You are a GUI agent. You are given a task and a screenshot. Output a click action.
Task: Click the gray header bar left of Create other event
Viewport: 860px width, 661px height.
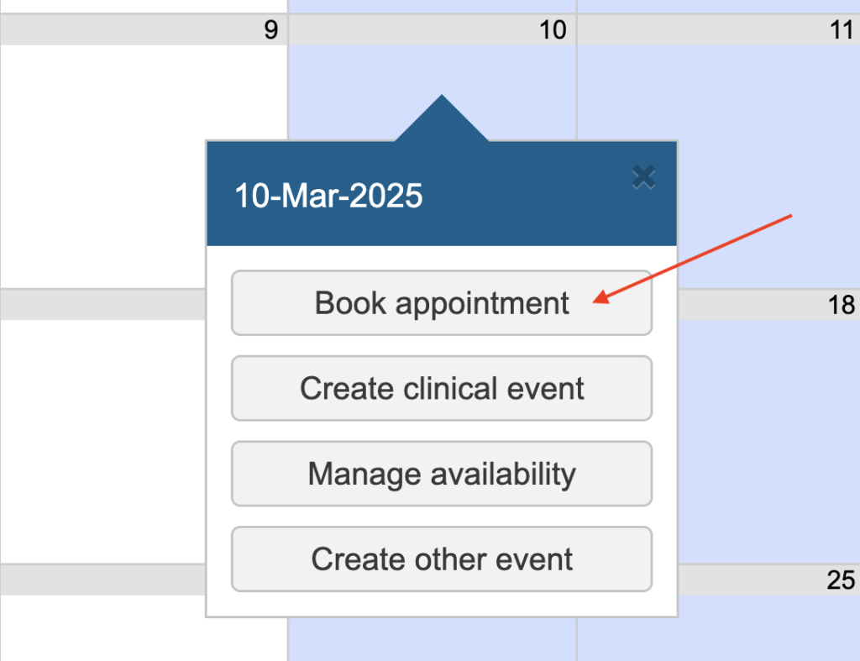(x=101, y=580)
